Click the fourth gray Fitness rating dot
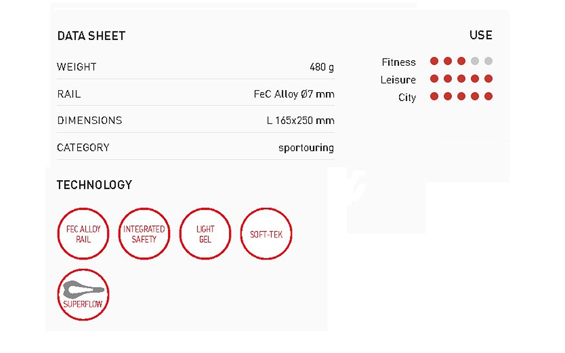This screenshot has width=565, height=353. [x=475, y=61]
